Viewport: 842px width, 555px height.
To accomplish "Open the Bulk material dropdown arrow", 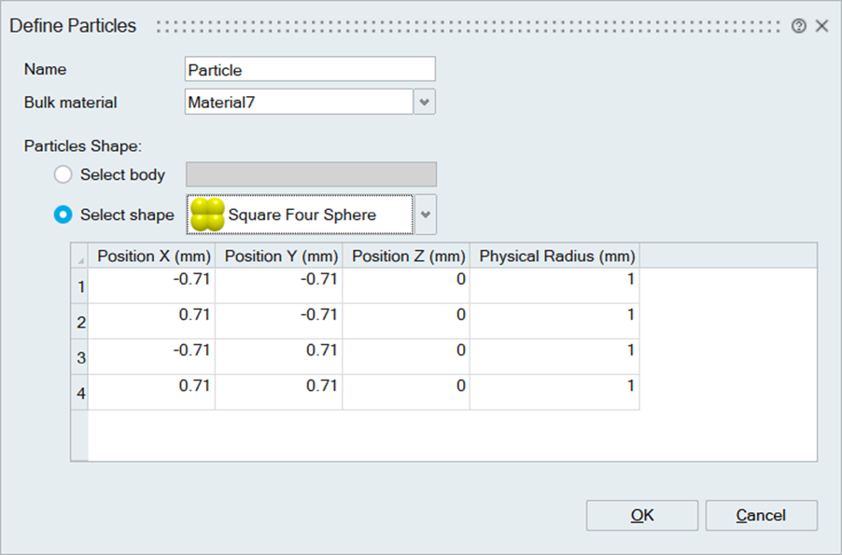I will coord(425,102).
